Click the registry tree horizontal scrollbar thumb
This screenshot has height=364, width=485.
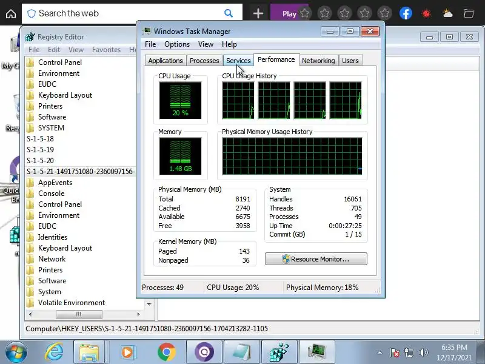79,314
